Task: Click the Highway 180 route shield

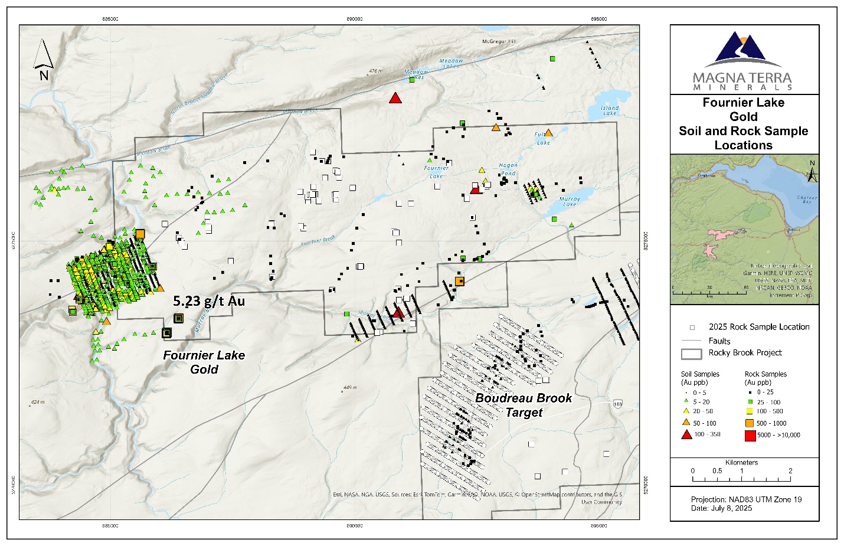Action: tap(617, 404)
